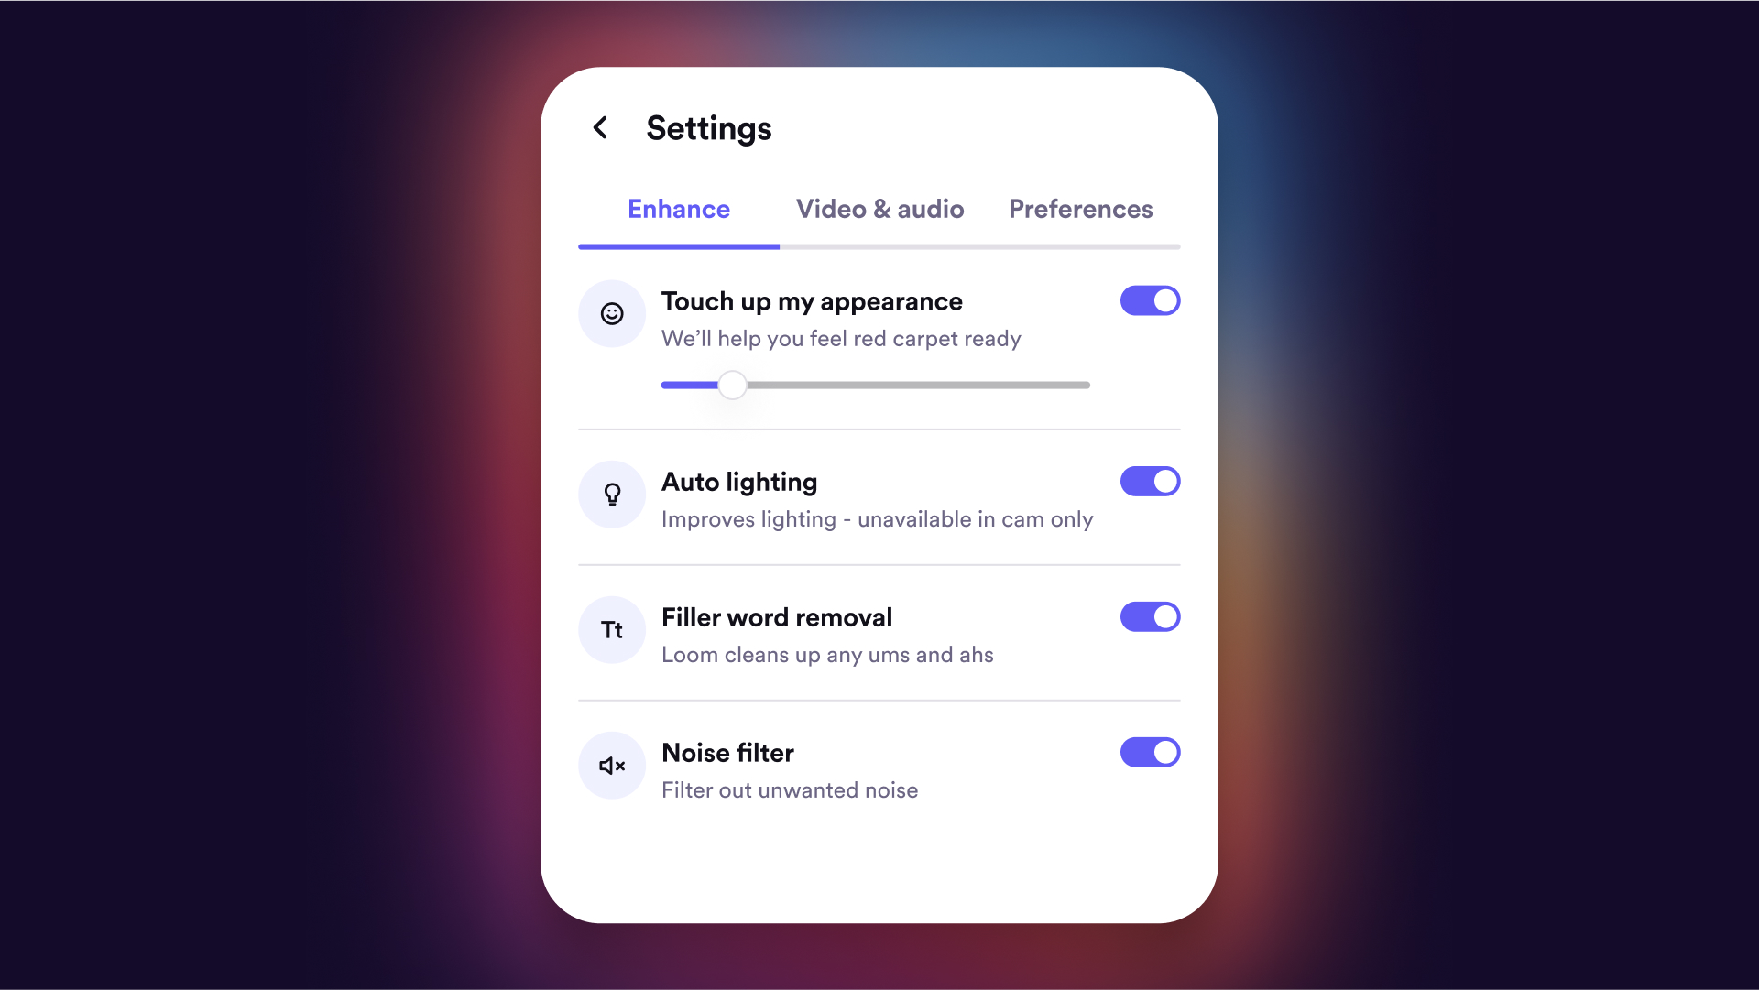Click the light bulb auto lighting icon

pyautogui.click(x=611, y=494)
